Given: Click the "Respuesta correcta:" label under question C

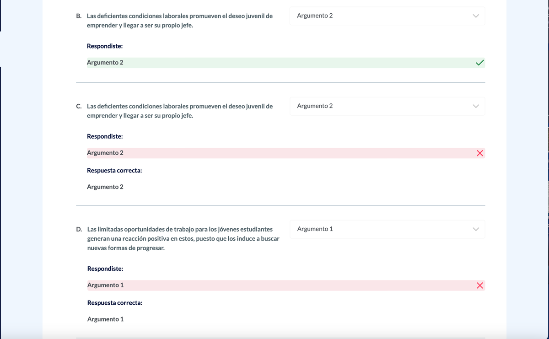Looking at the screenshot, I should pyautogui.click(x=114, y=171).
